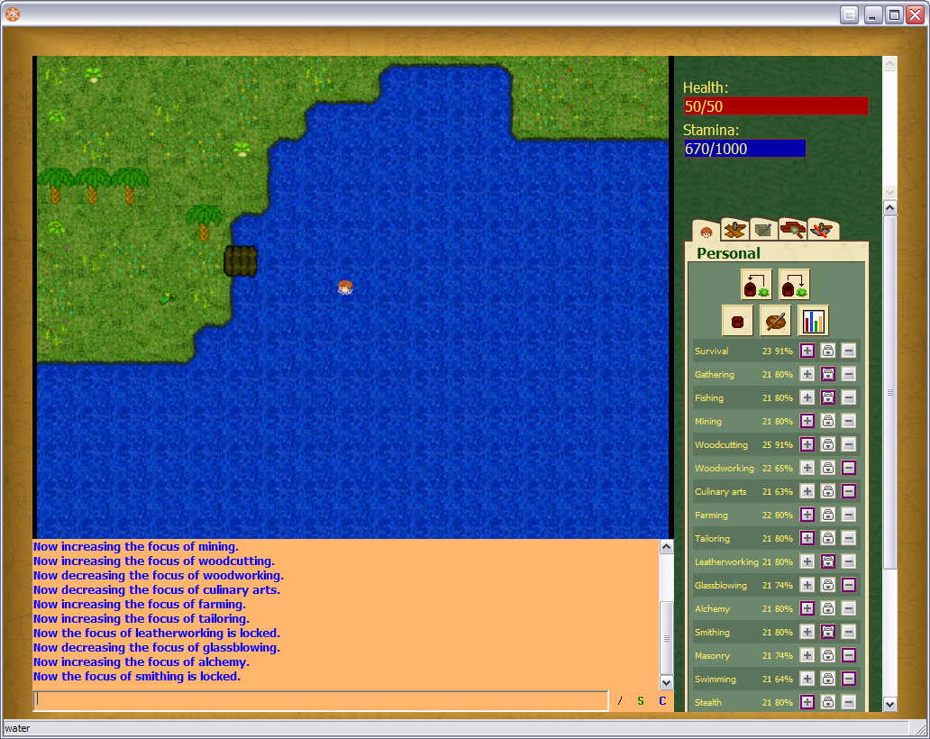Image resolution: width=930 pixels, height=739 pixels.
Task: Toggle the Smithing focus lock
Action: (828, 632)
